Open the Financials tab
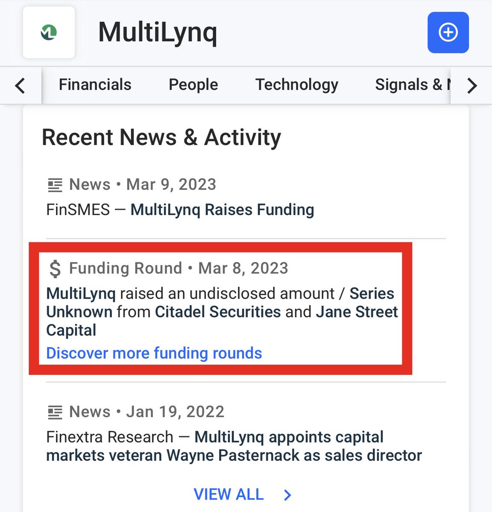The width and height of the screenshot is (492, 512). pyautogui.click(x=95, y=85)
